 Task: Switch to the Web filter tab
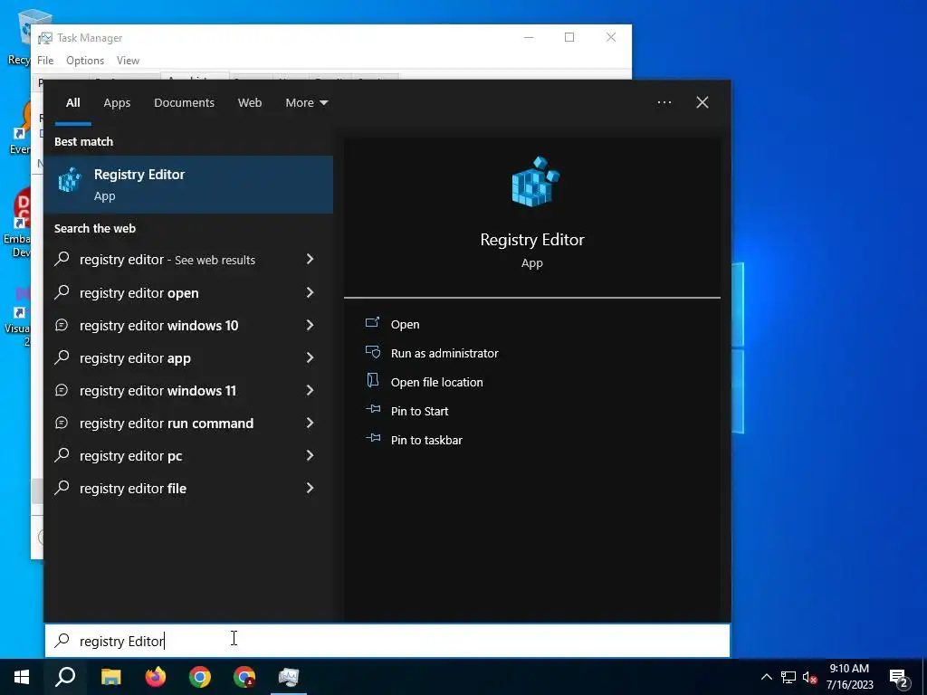[250, 103]
